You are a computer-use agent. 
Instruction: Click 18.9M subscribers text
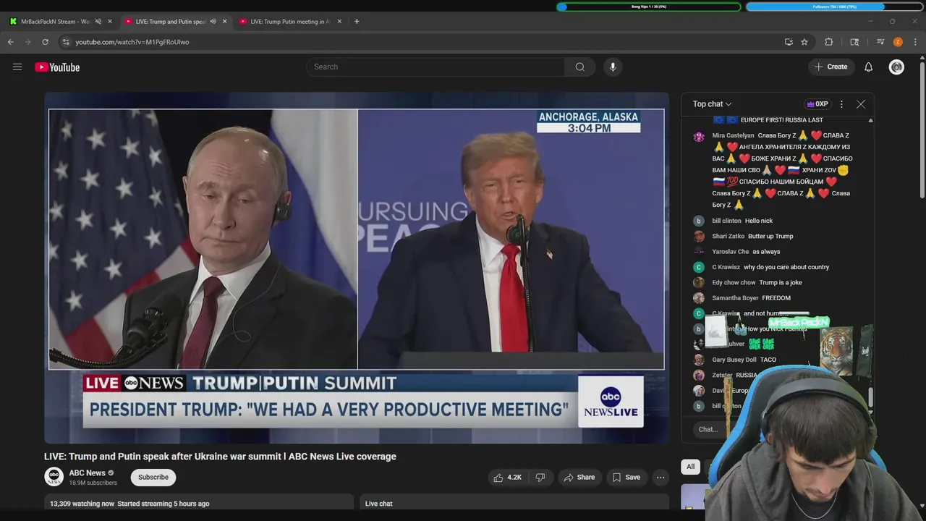tap(93, 483)
